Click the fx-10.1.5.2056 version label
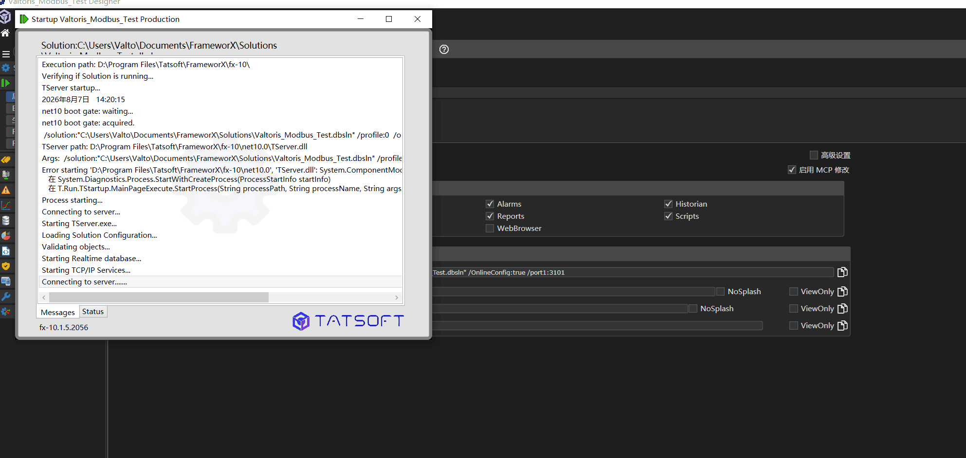Screen dimensions: 966x458 point(64,327)
